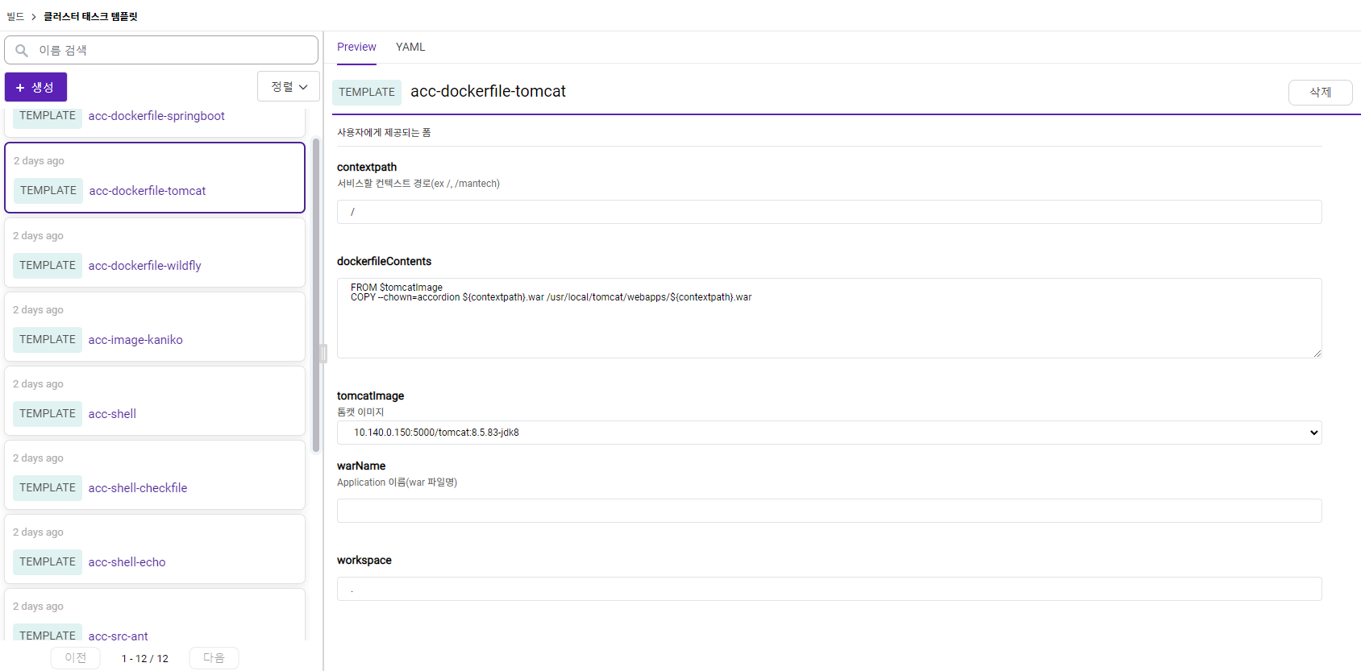Click the 2 days ago text on acc-shell card
1361x671 pixels.
(x=38, y=384)
